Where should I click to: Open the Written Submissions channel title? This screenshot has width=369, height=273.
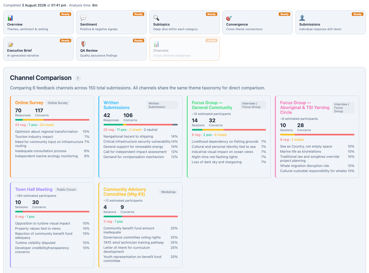point(116,105)
